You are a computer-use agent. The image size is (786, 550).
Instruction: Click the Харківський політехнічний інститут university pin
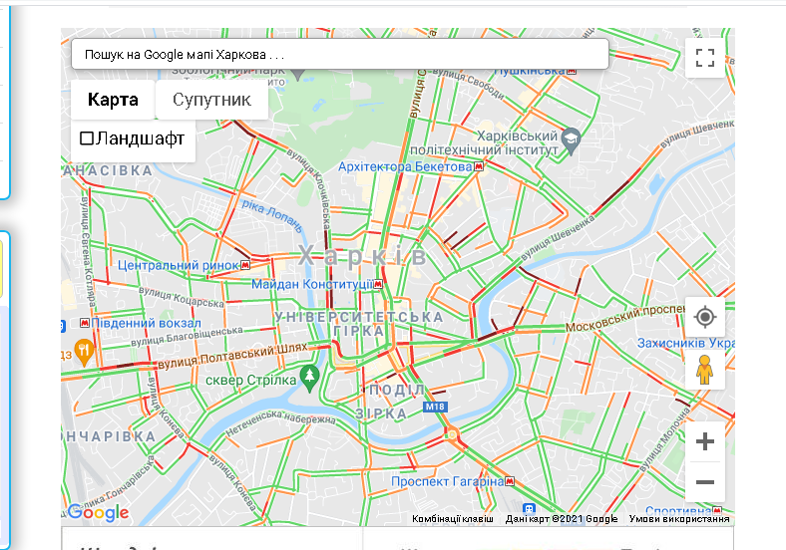(571, 141)
